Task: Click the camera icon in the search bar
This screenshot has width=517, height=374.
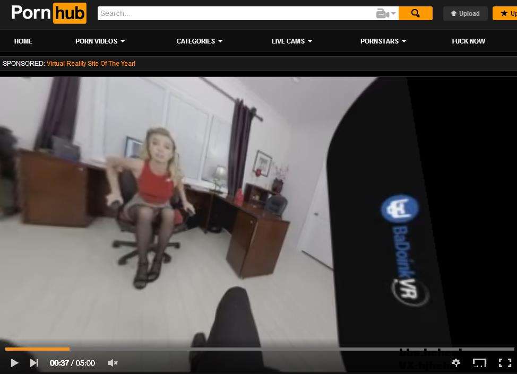Action: coord(386,14)
